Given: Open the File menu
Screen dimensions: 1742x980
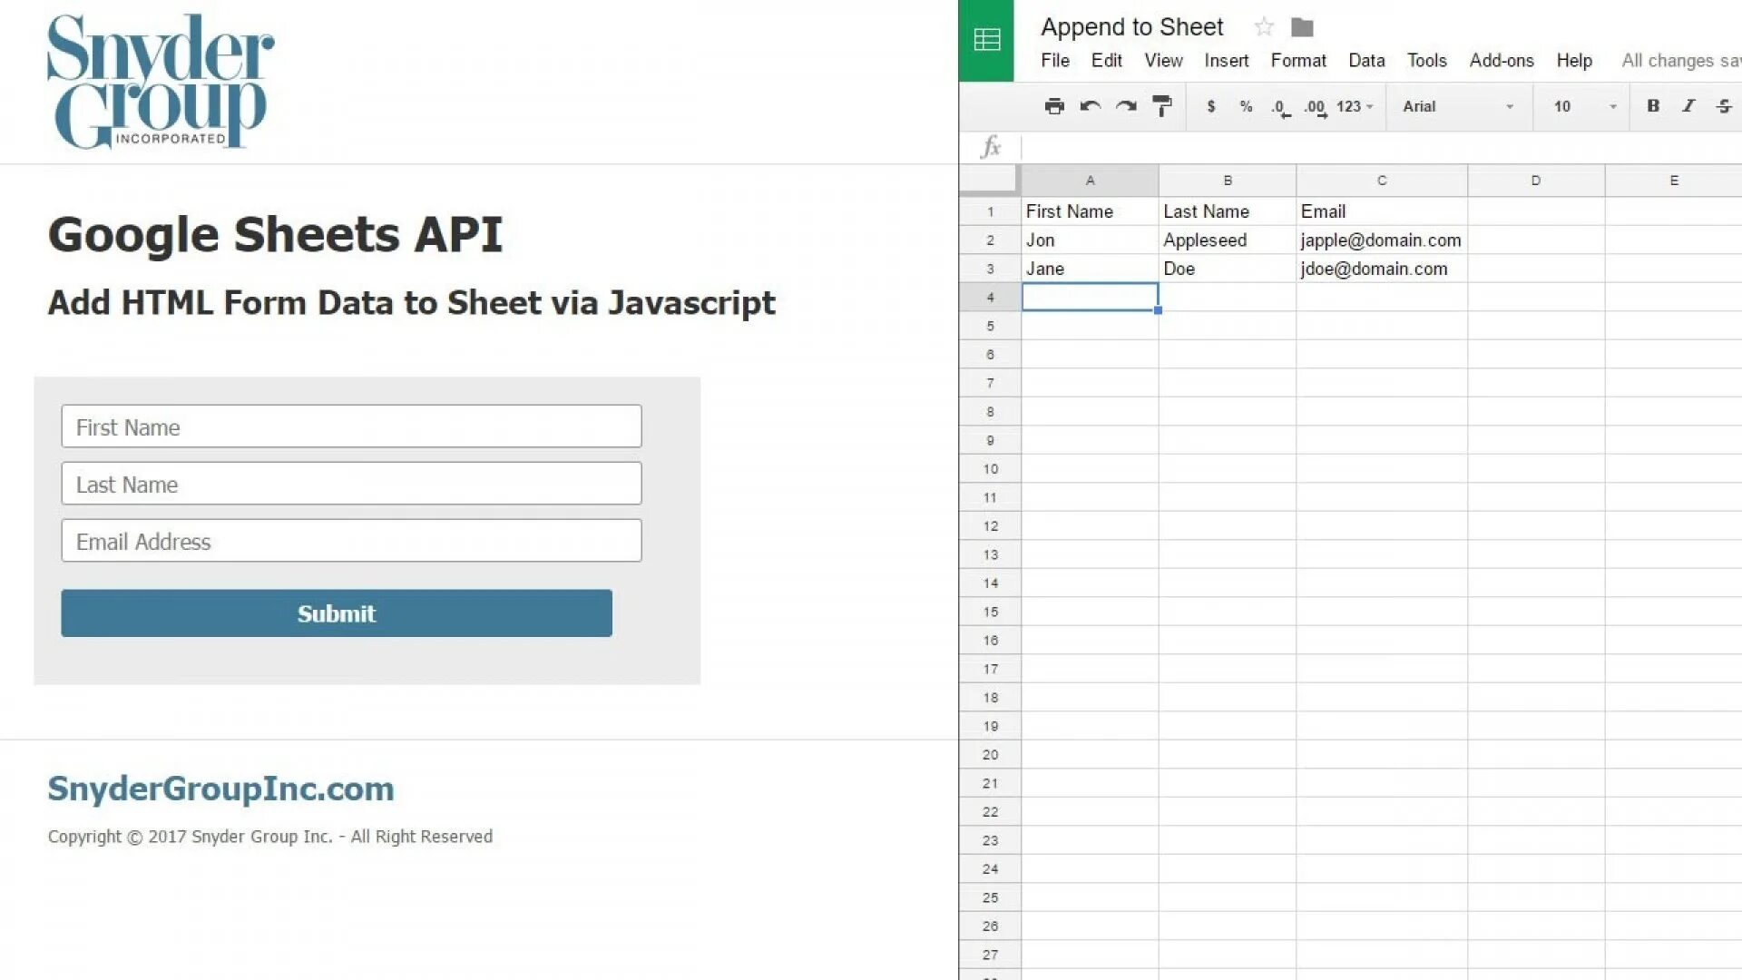Looking at the screenshot, I should [x=1054, y=61].
